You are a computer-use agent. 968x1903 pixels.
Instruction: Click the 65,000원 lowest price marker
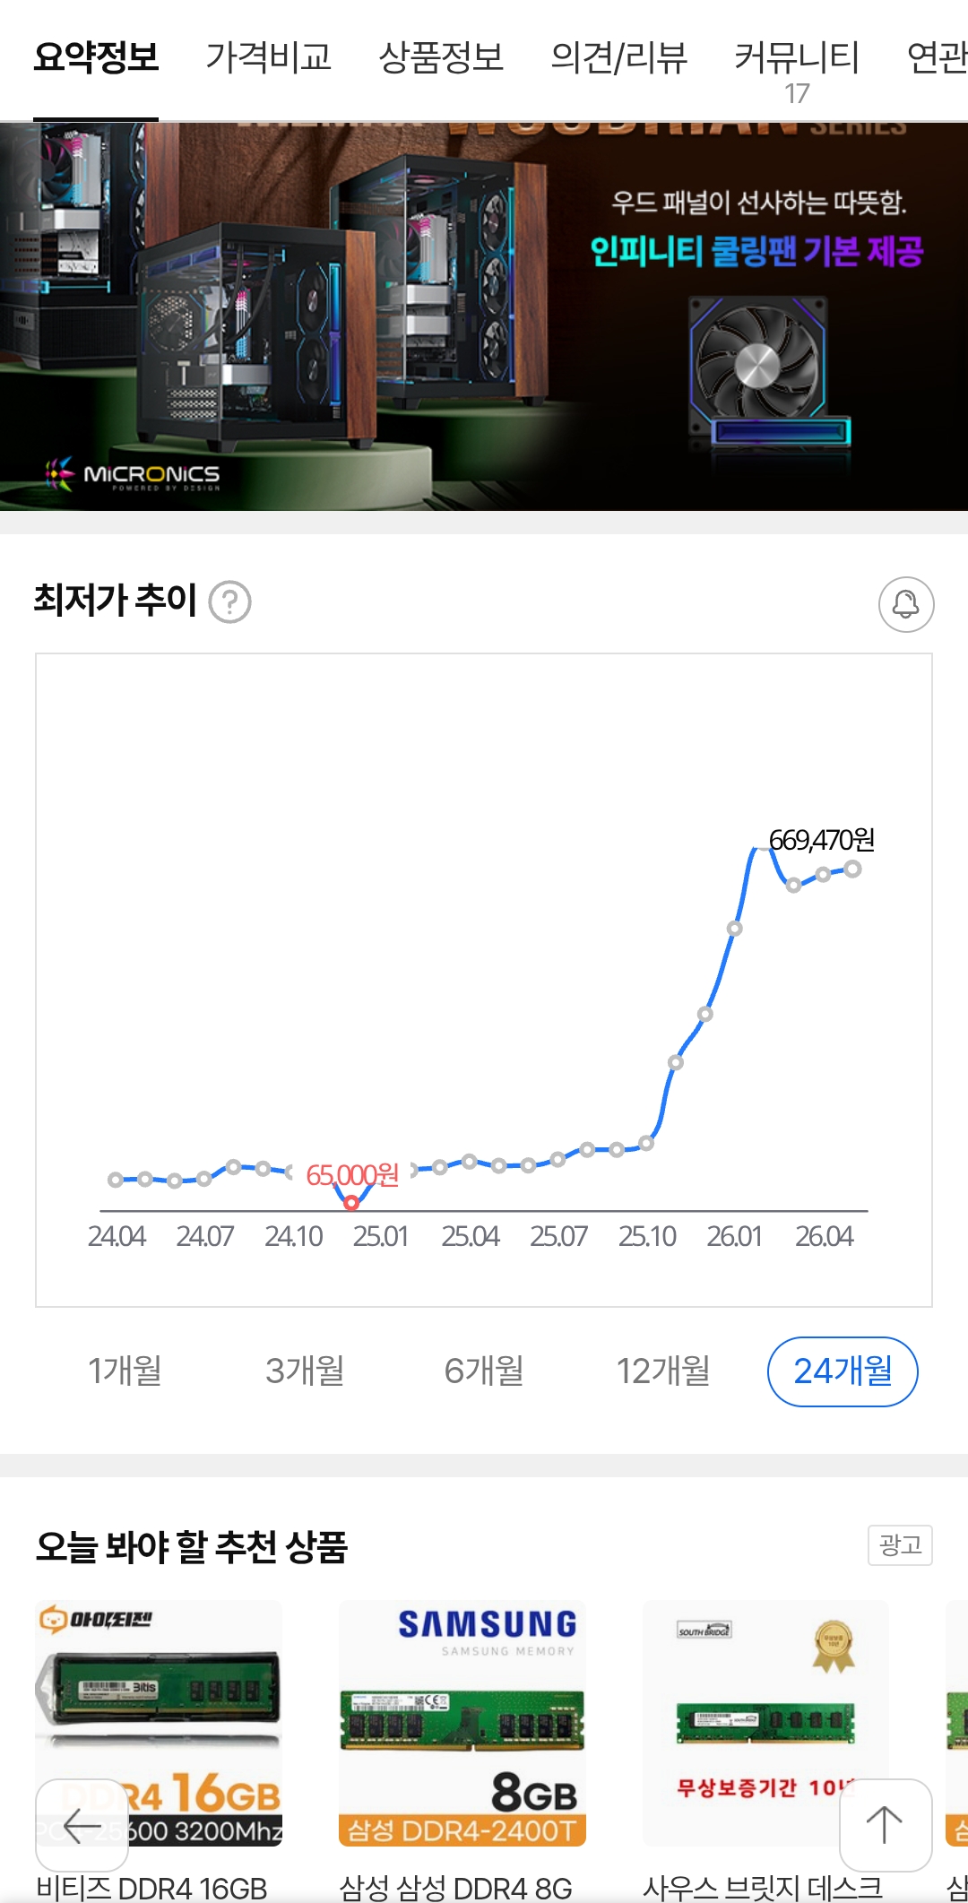(x=351, y=1201)
